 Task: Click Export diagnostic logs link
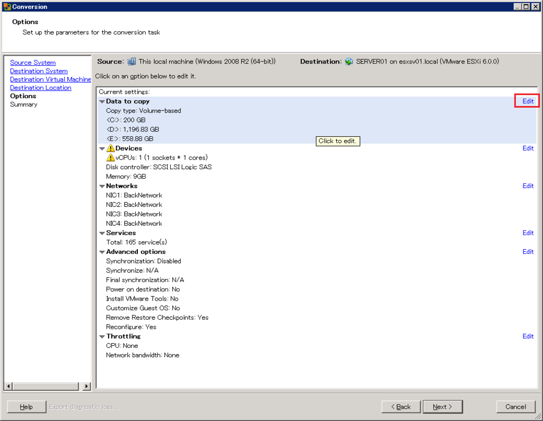tap(83, 407)
